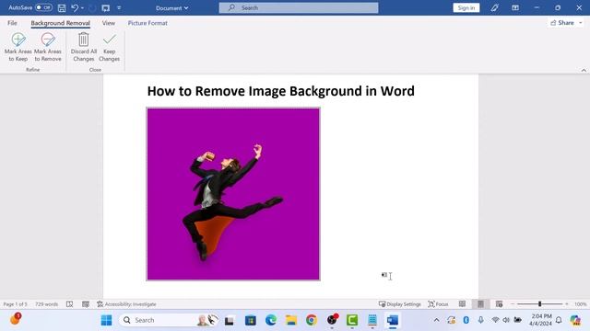Click the Redo button

tap(92, 8)
